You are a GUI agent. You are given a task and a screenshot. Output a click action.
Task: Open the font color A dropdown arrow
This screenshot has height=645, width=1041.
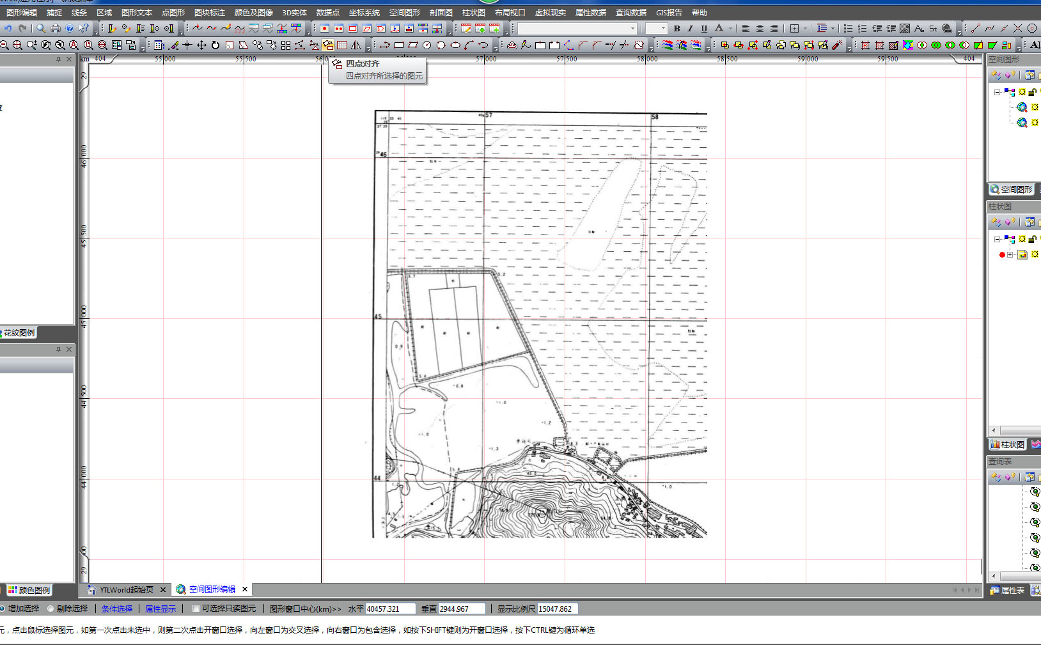coord(730,28)
